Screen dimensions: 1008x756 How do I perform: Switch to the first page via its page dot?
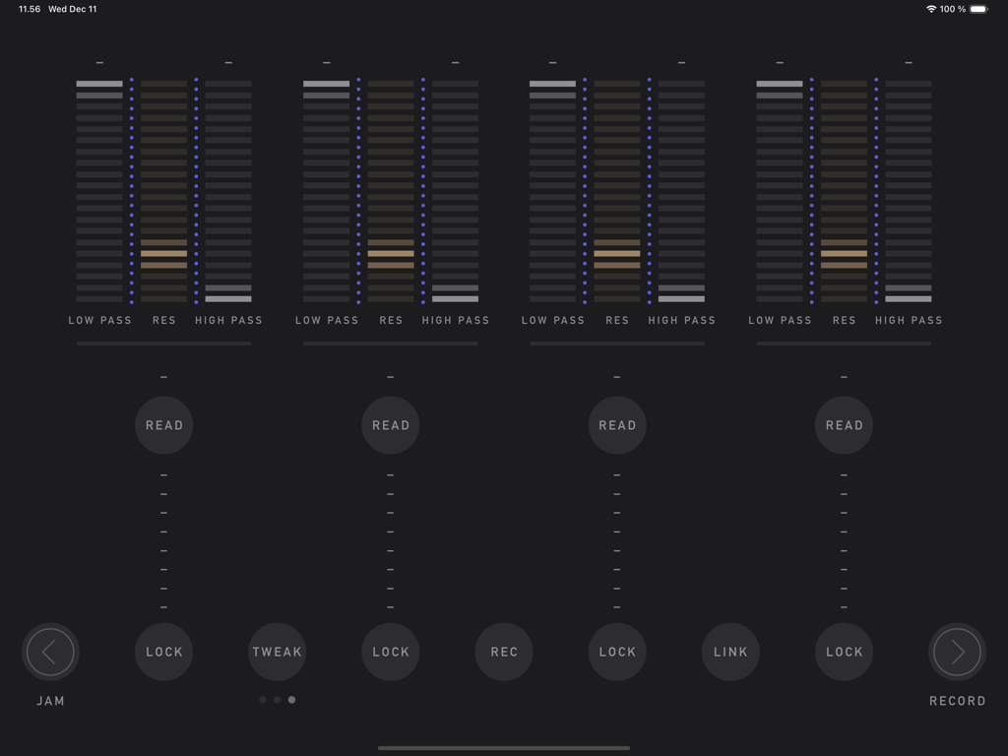pos(262,700)
